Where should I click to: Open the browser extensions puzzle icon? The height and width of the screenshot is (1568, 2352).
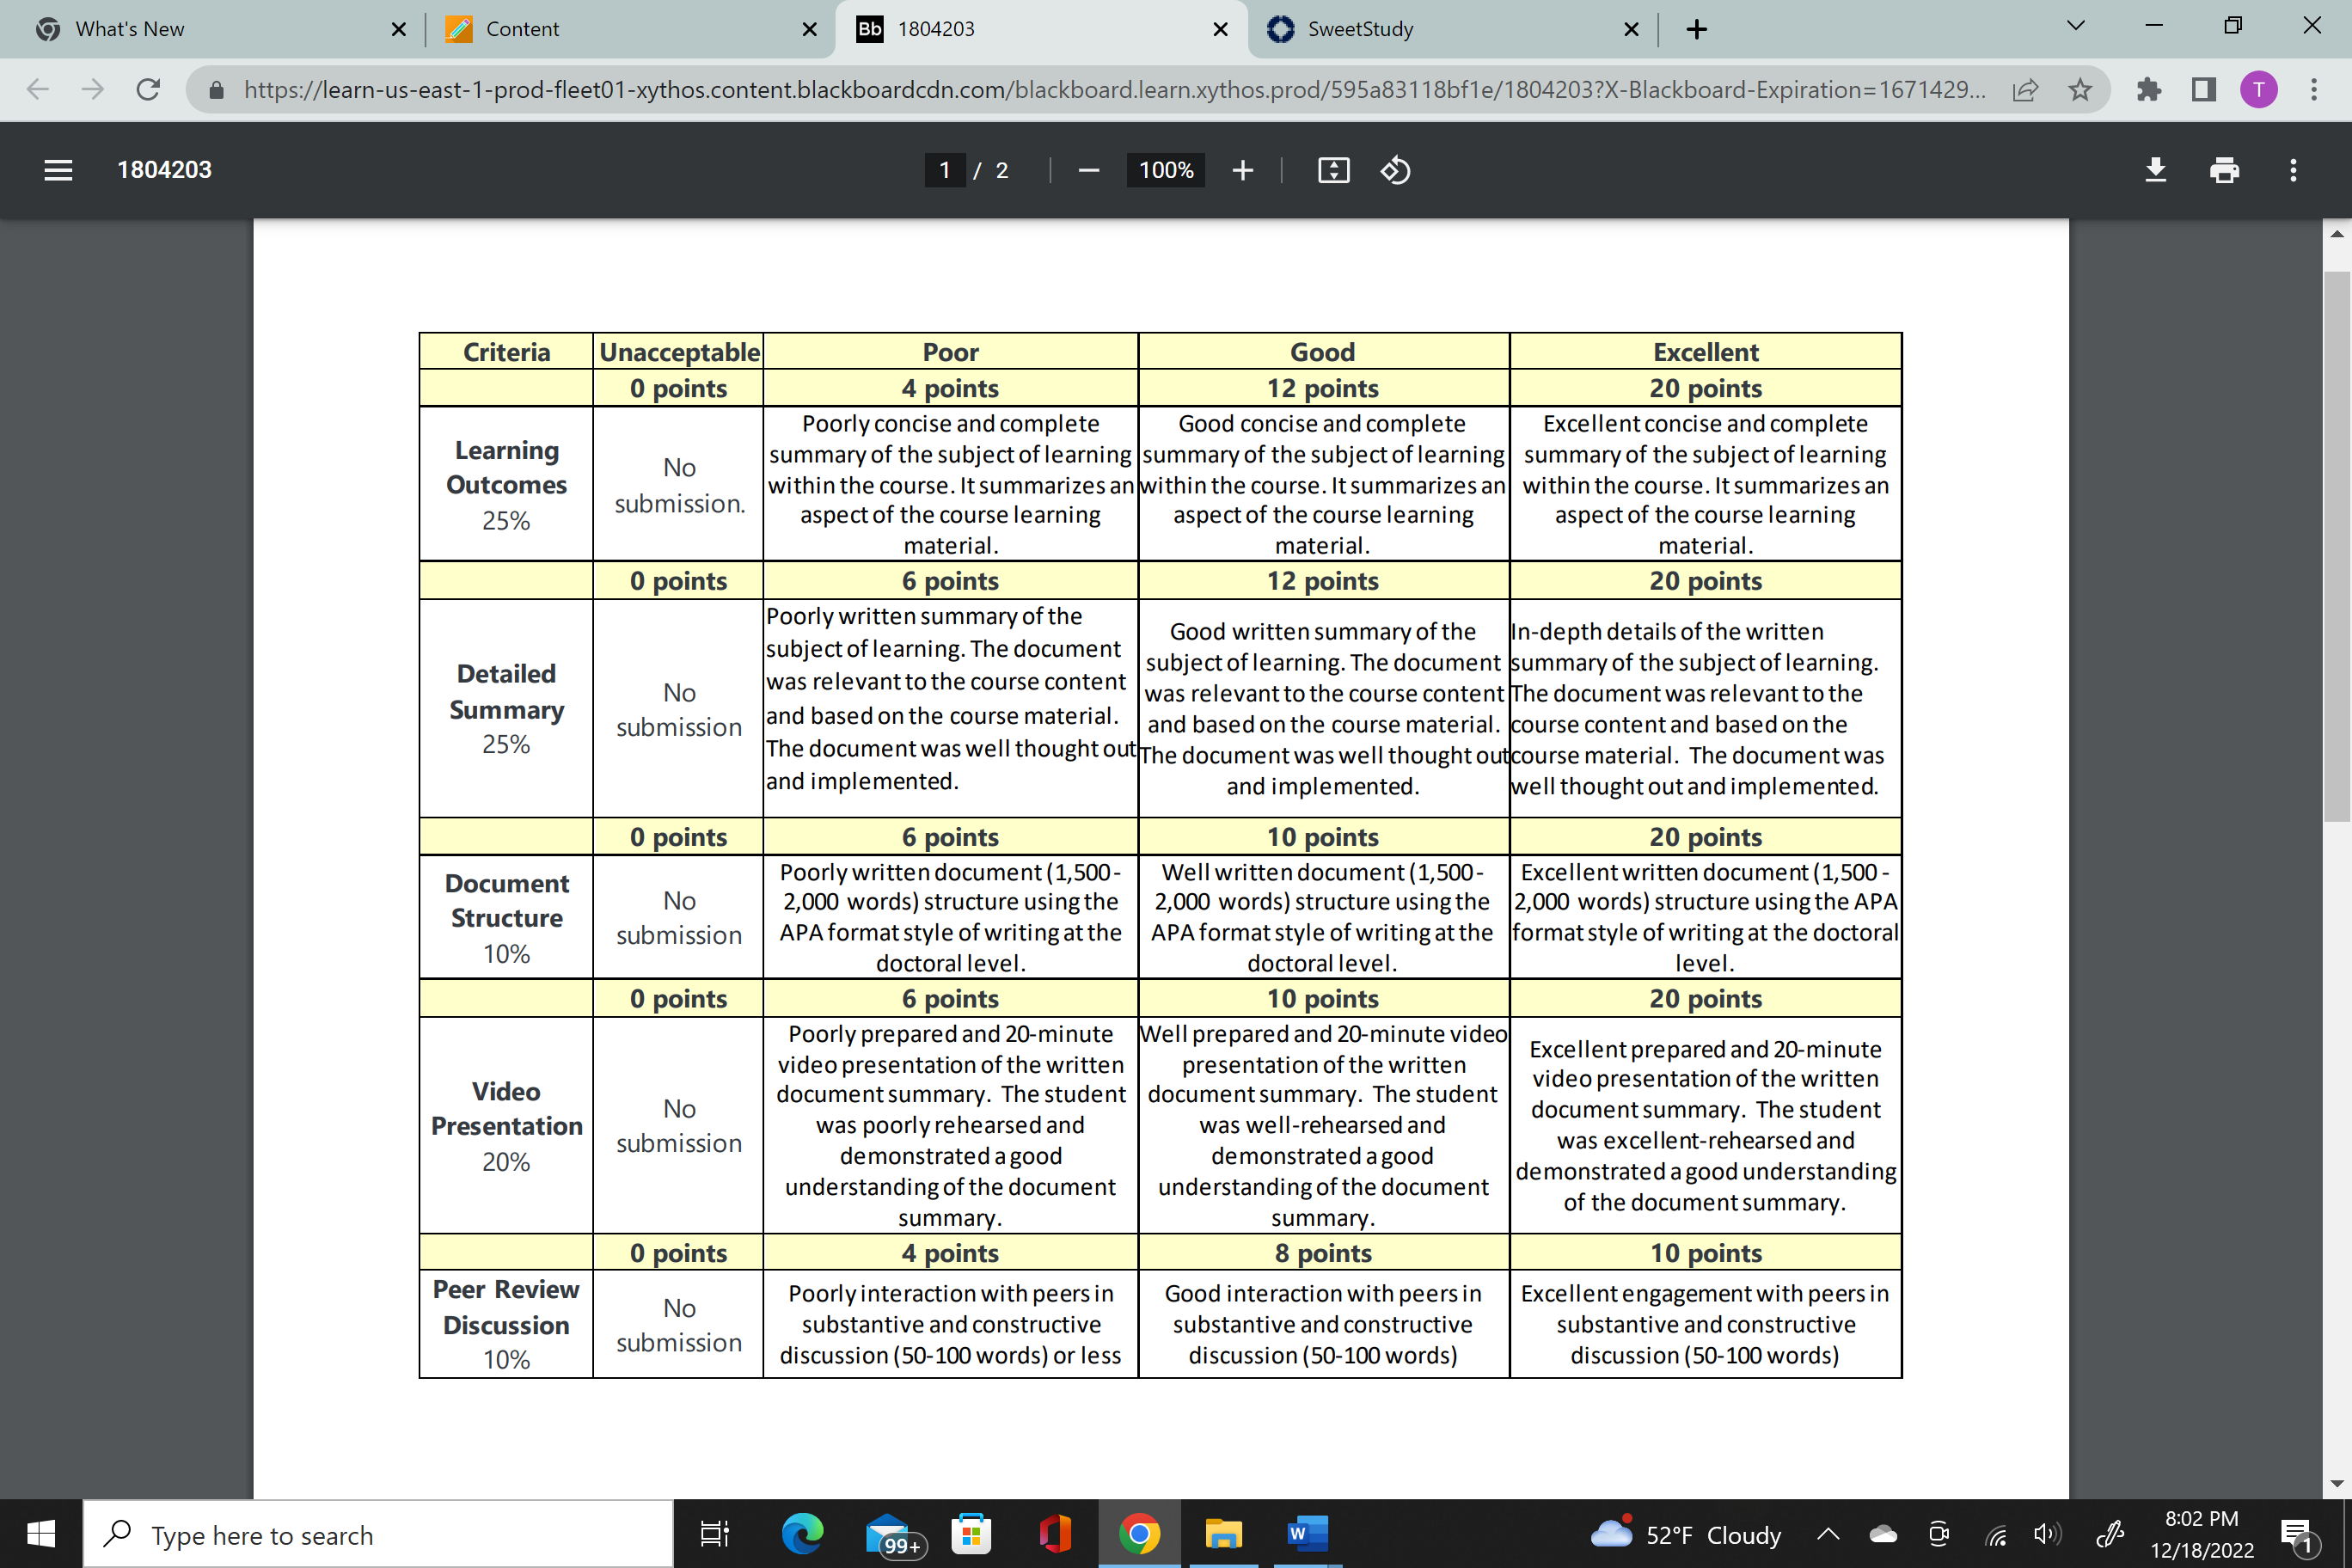pyautogui.click(x=2148, y=90)
